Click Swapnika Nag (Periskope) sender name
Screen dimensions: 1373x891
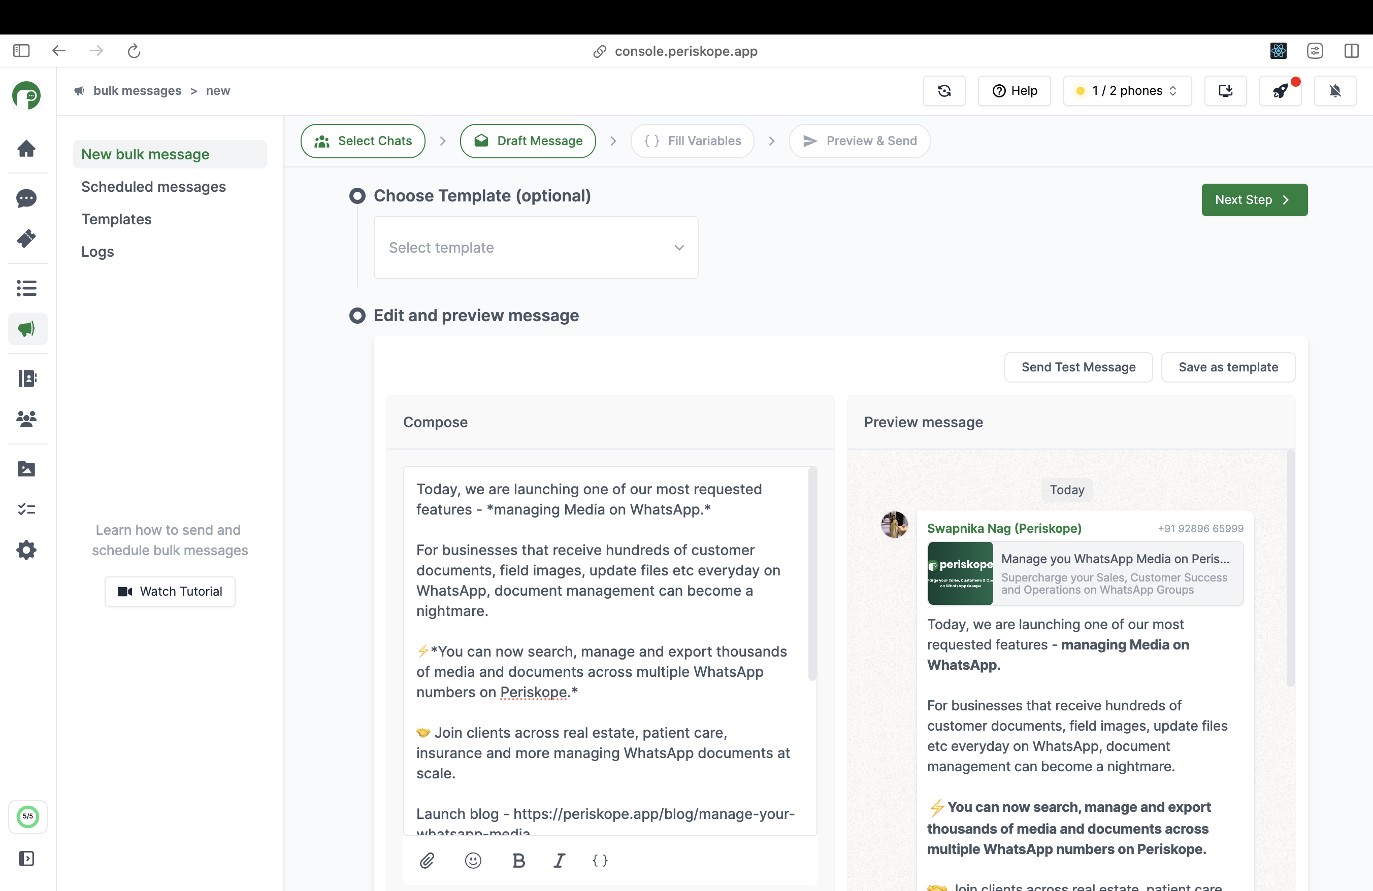(x=1004, y=529)
